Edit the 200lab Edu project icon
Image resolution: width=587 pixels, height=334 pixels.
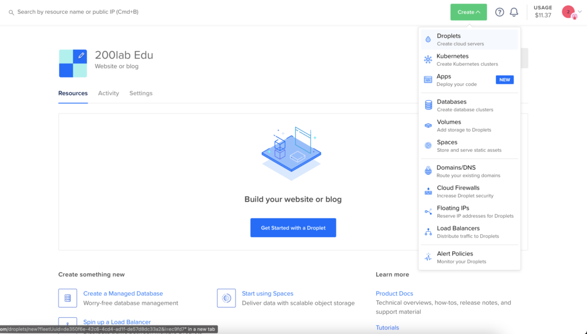(x=81, y=56)
